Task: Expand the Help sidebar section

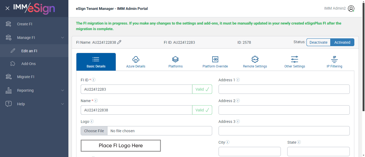Action: (63, 104)
